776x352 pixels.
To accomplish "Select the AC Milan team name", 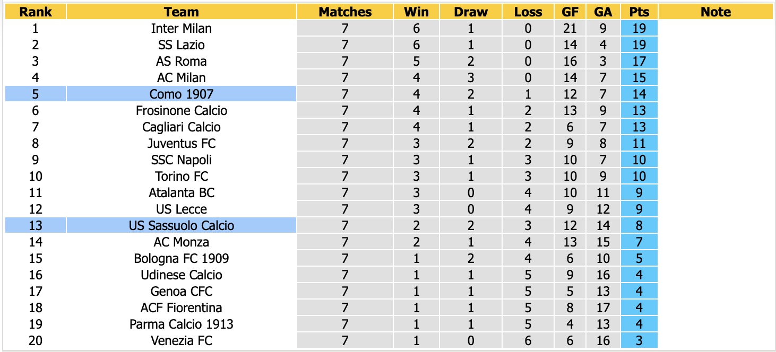I will pos(182,77).
